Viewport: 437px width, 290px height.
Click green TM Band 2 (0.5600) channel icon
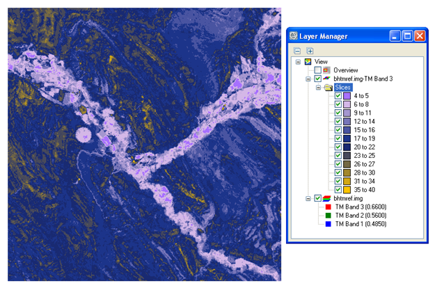pos(328,216)
